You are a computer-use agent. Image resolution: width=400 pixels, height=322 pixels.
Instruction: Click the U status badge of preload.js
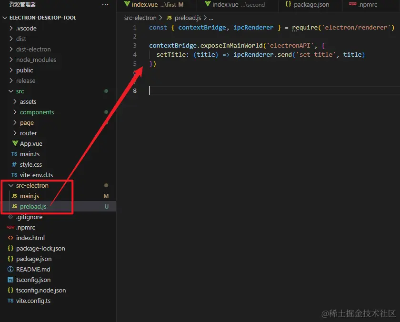point(107,206)
